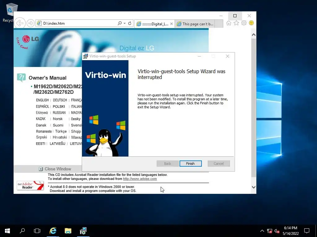Click the Close Window X icon
Viewport: 317px width, 237px height.
41,169
